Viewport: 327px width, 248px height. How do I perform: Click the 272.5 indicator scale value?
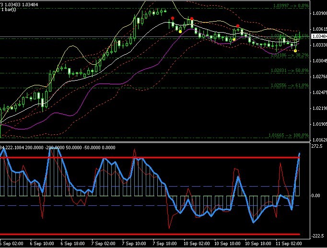pos(317,146)
